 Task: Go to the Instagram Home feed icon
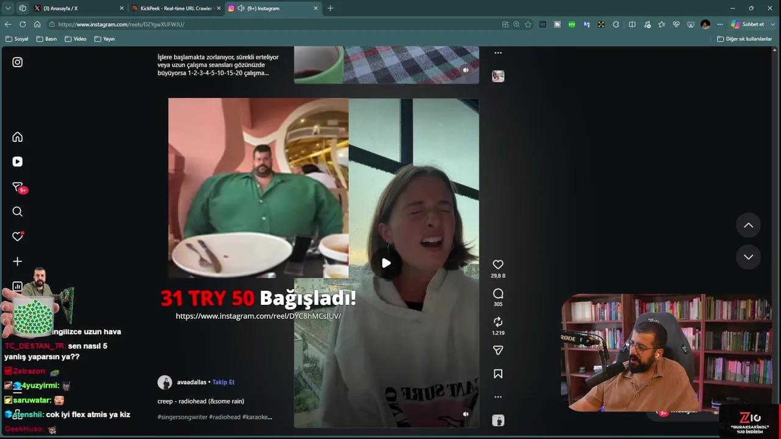point(18,137)
